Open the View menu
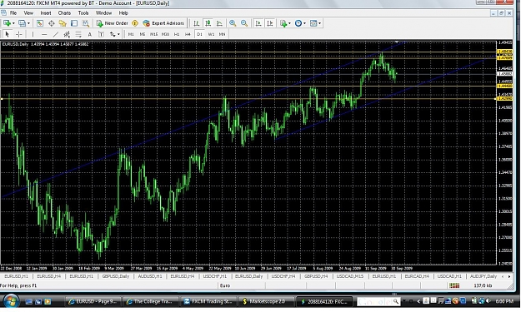 [28, 13]
